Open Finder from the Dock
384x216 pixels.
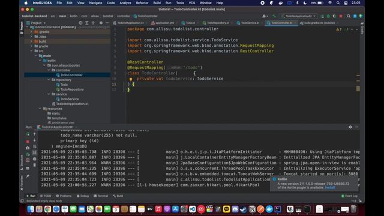pos(31,209)
